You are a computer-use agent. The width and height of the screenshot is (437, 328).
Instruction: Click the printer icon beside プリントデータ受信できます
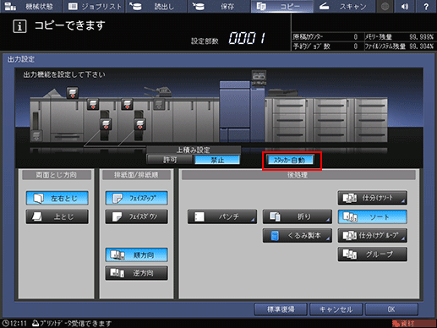36,323
